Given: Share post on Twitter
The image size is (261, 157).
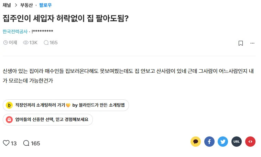Looking at the screenshot, I should pos(223,142).
